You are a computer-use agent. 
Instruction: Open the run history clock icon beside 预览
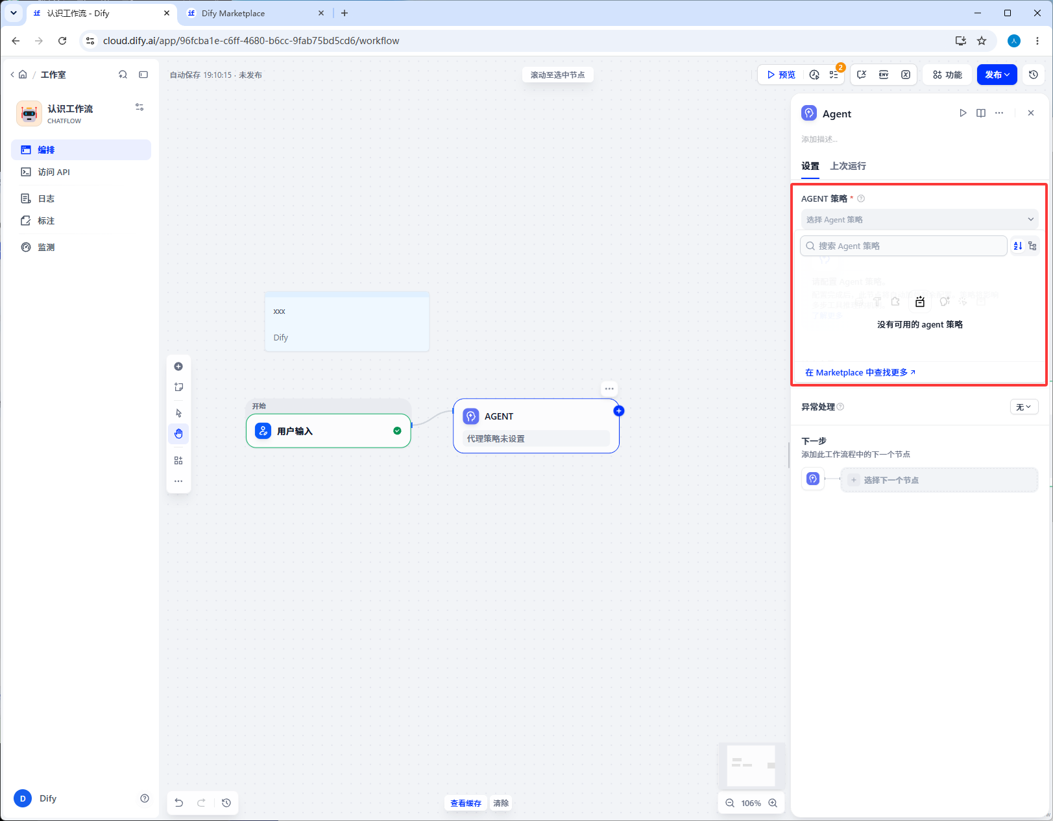coord(814,75)
